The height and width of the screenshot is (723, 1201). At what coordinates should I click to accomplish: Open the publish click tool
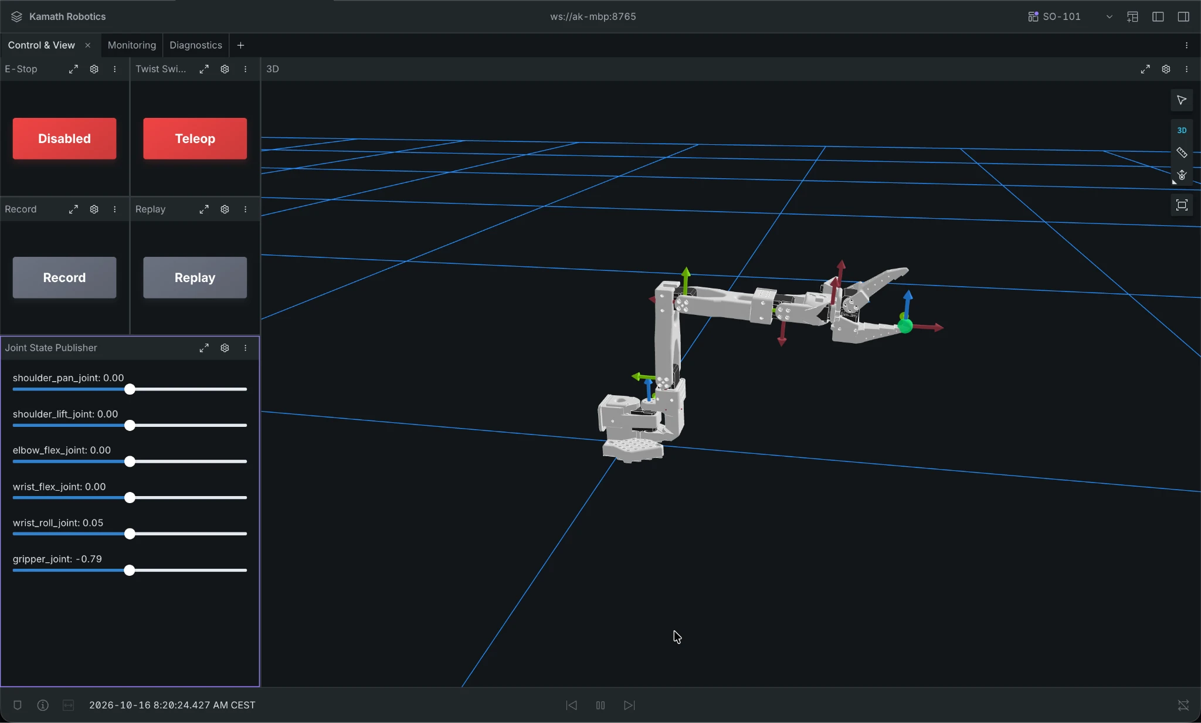click(x=1182, y=175)
